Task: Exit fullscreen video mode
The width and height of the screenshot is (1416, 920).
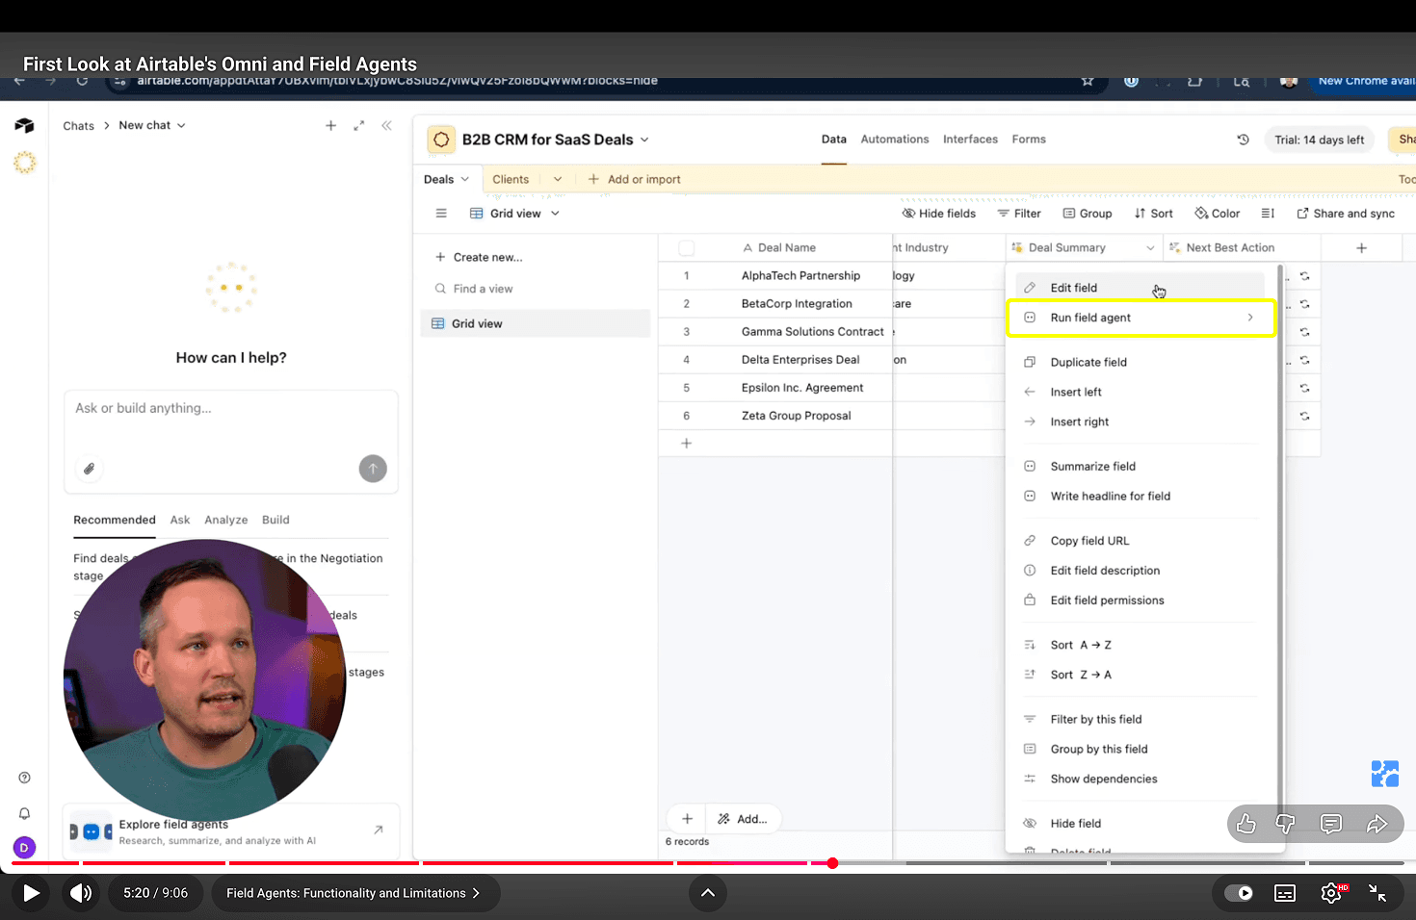Action: 1377,893
